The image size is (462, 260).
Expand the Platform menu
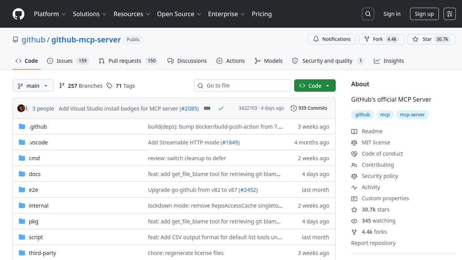tap(50, 14)
